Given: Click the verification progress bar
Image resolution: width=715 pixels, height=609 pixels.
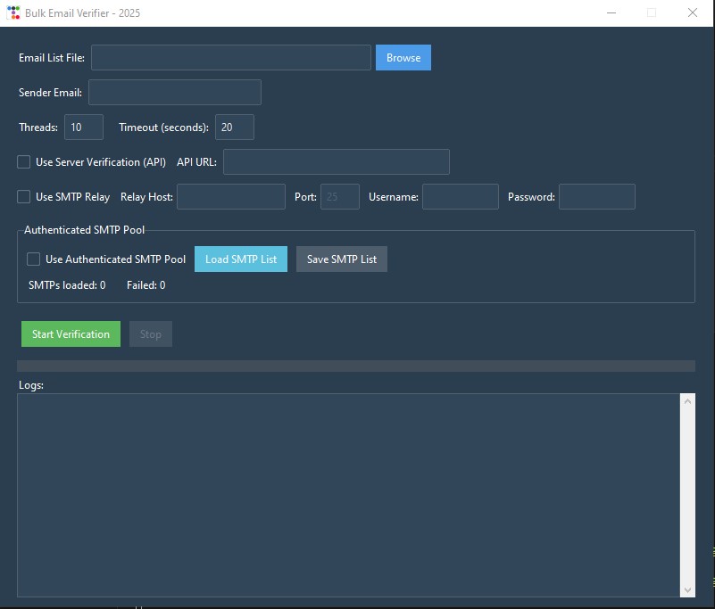Looking at the screenshot, I should pyautogui.click(x=355, y=365).
